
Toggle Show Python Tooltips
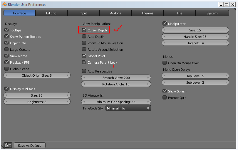tap(6, 36)
